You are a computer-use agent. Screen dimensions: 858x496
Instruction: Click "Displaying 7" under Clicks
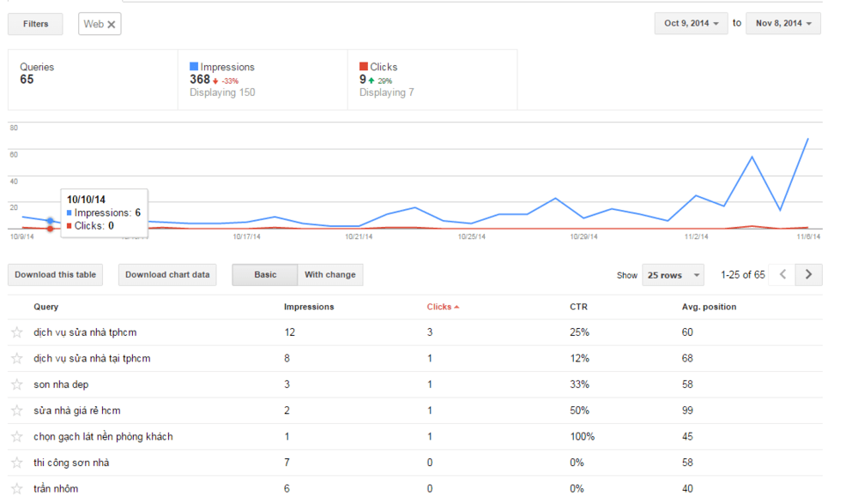point(386,93)
